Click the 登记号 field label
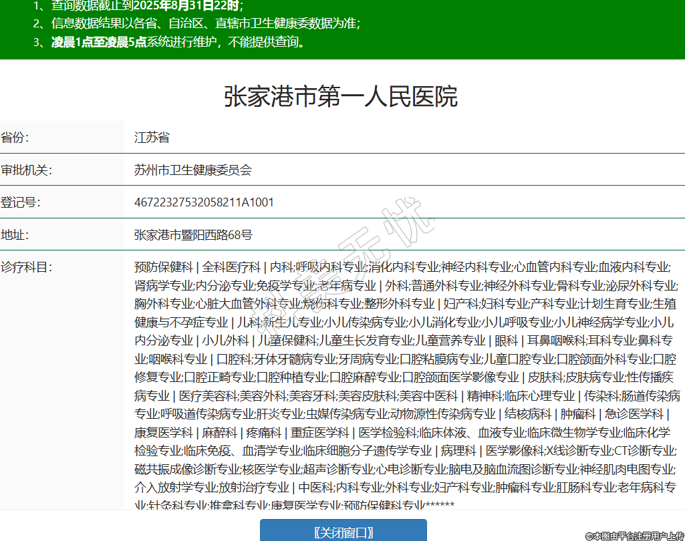Viewport: 685px width, 541px height. (x=20, y=202)
